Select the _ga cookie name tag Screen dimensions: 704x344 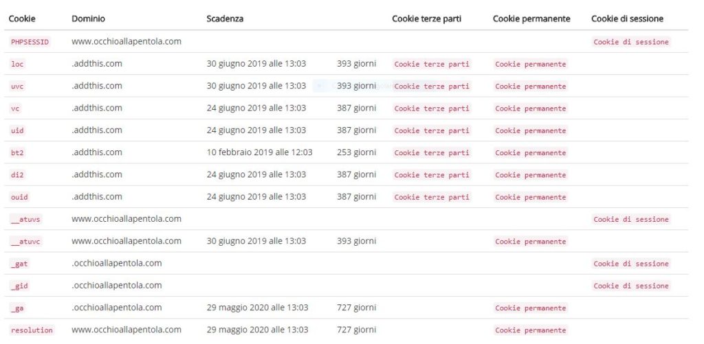pyautogui.click(x=17, y=308)
